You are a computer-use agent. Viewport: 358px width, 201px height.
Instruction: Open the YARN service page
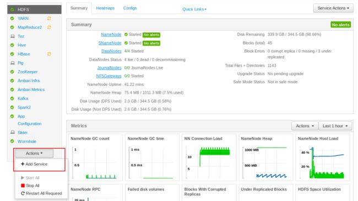(x=23, y=18)
